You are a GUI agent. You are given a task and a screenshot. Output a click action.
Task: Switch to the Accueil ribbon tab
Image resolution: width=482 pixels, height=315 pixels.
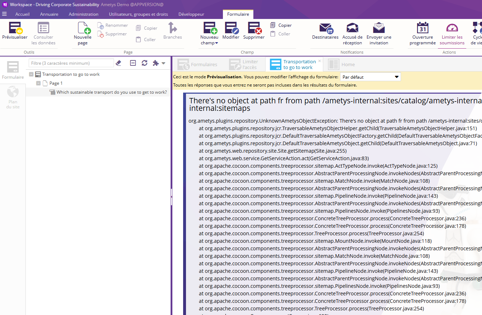(23, 14)
